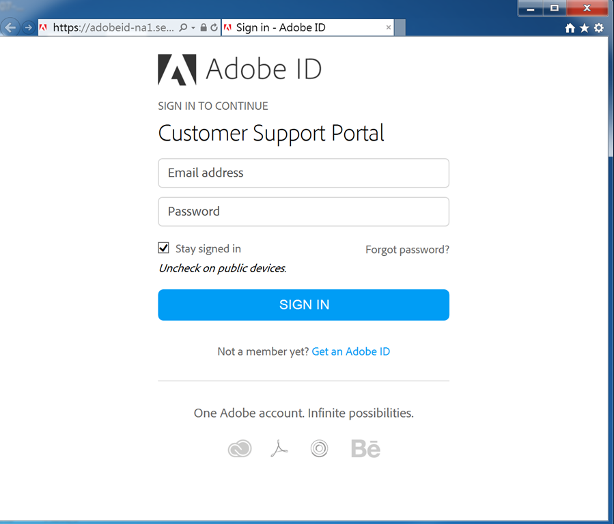This screenshot has width=614, height=524.
Task: Refresh the page with reload icon
Action: click(x=214, y=27)
